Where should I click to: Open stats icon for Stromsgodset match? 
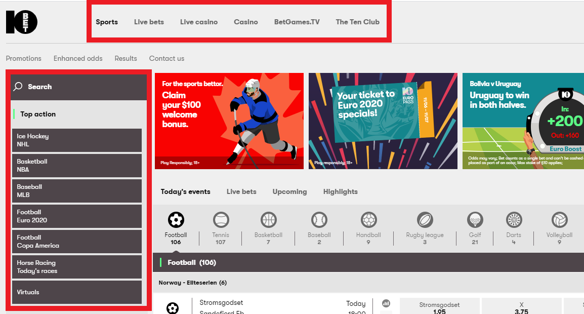point(386,303)
